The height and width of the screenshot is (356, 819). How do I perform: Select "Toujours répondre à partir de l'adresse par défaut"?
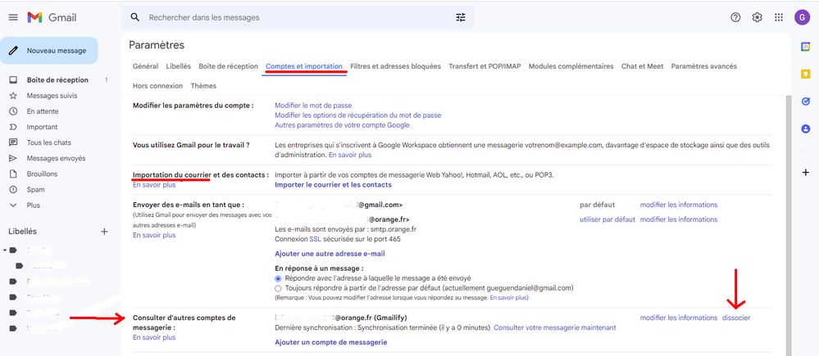[279, 288]
